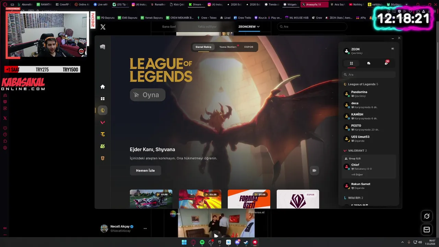Switch to Genel Bakış tab

click(x=203, y=47)
